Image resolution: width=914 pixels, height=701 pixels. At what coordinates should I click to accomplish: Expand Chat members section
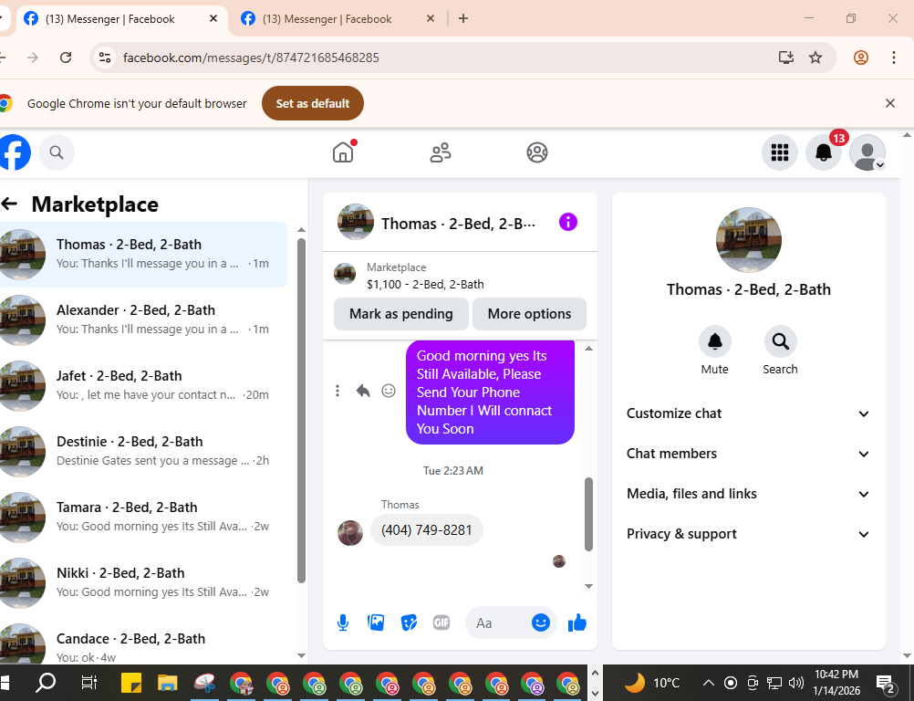coord(748,454)
